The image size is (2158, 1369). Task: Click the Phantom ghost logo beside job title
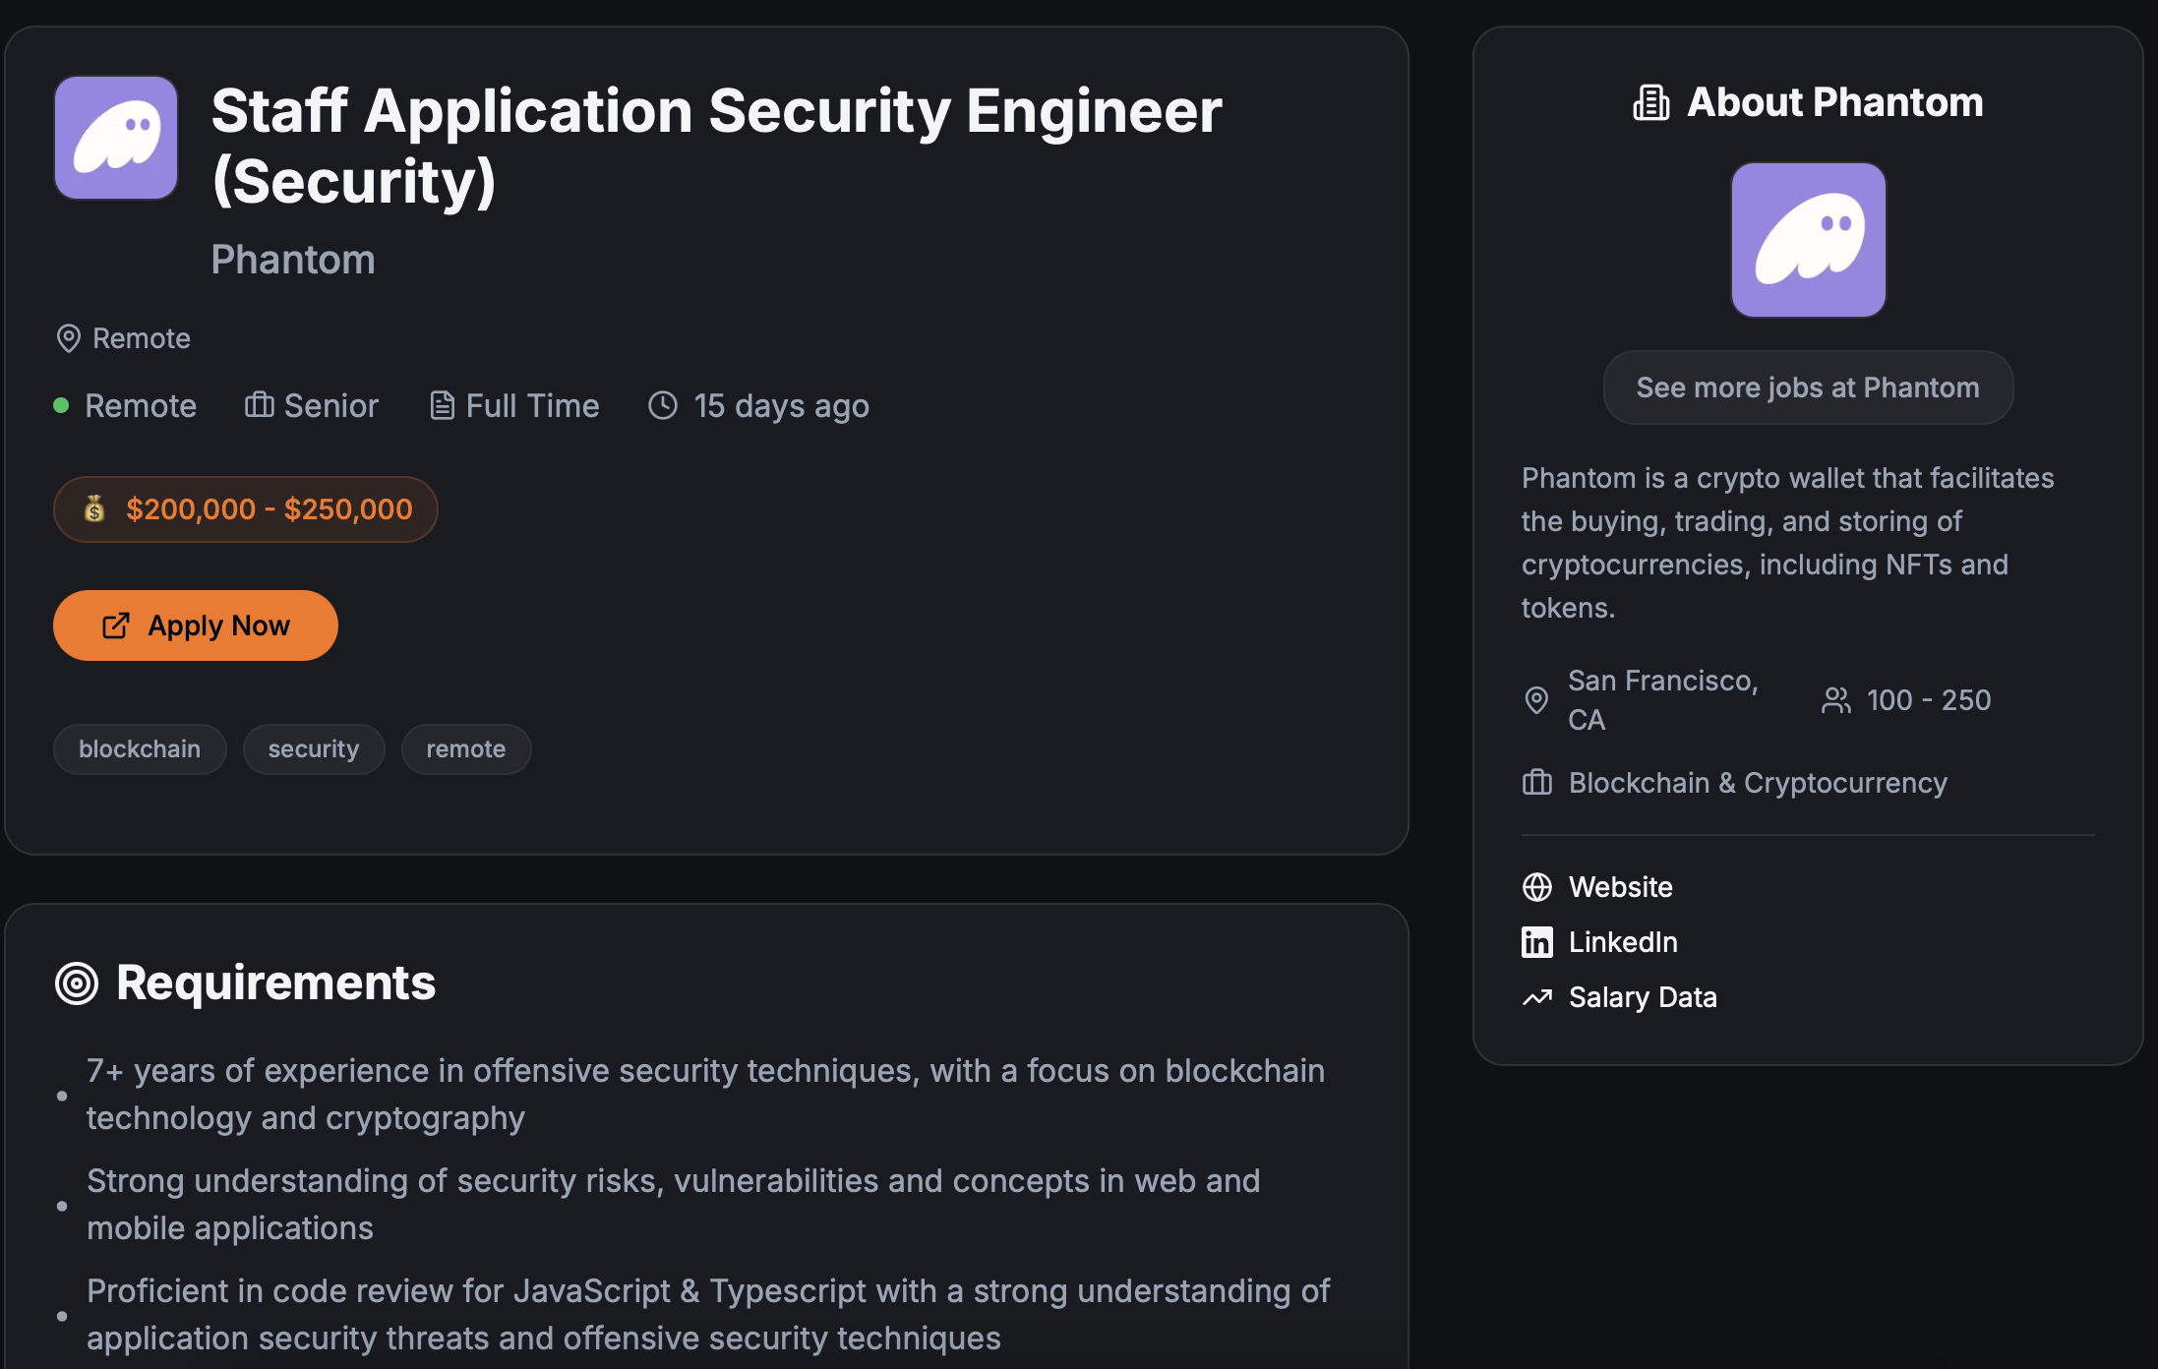coord(116,138)
